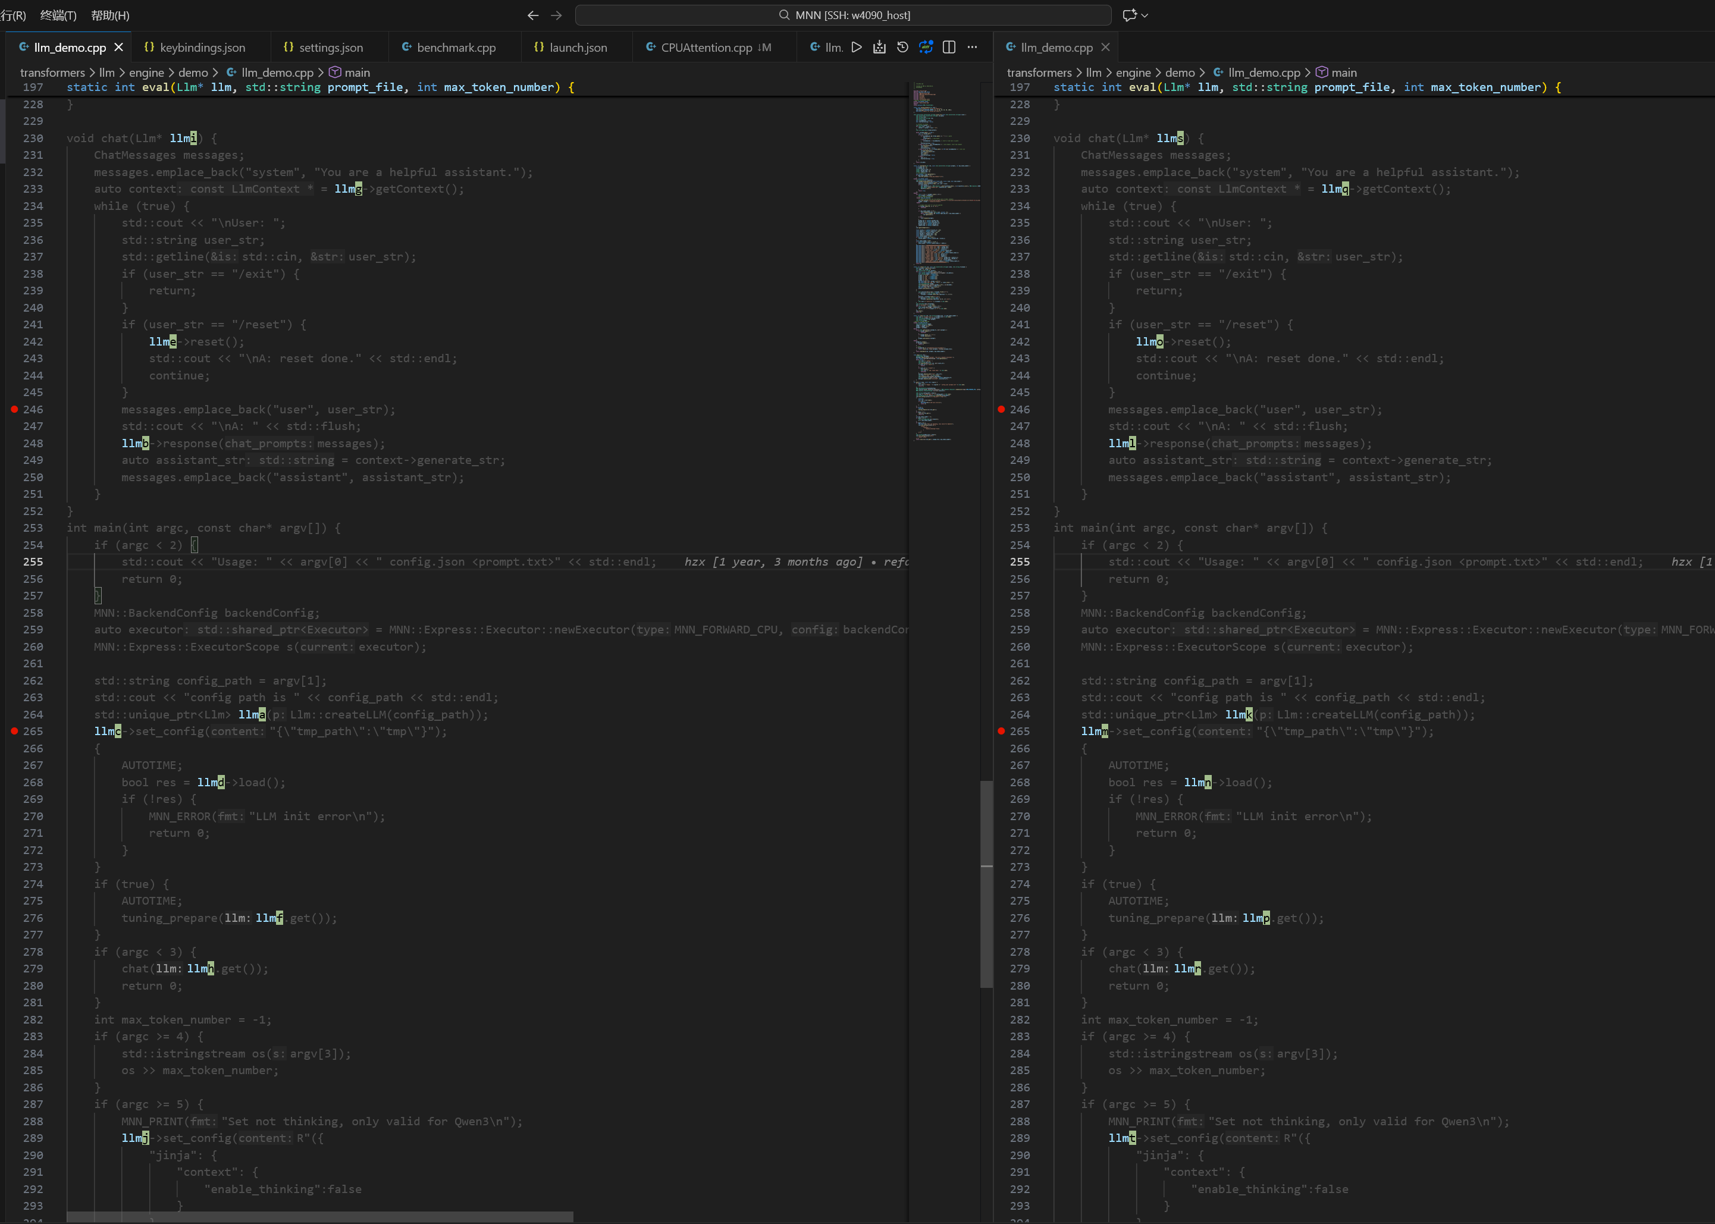The height and width of the screenshot is (1224, 1715).
Task: Switch to the benchmark.cpp tab
Action: click(455, 48)
